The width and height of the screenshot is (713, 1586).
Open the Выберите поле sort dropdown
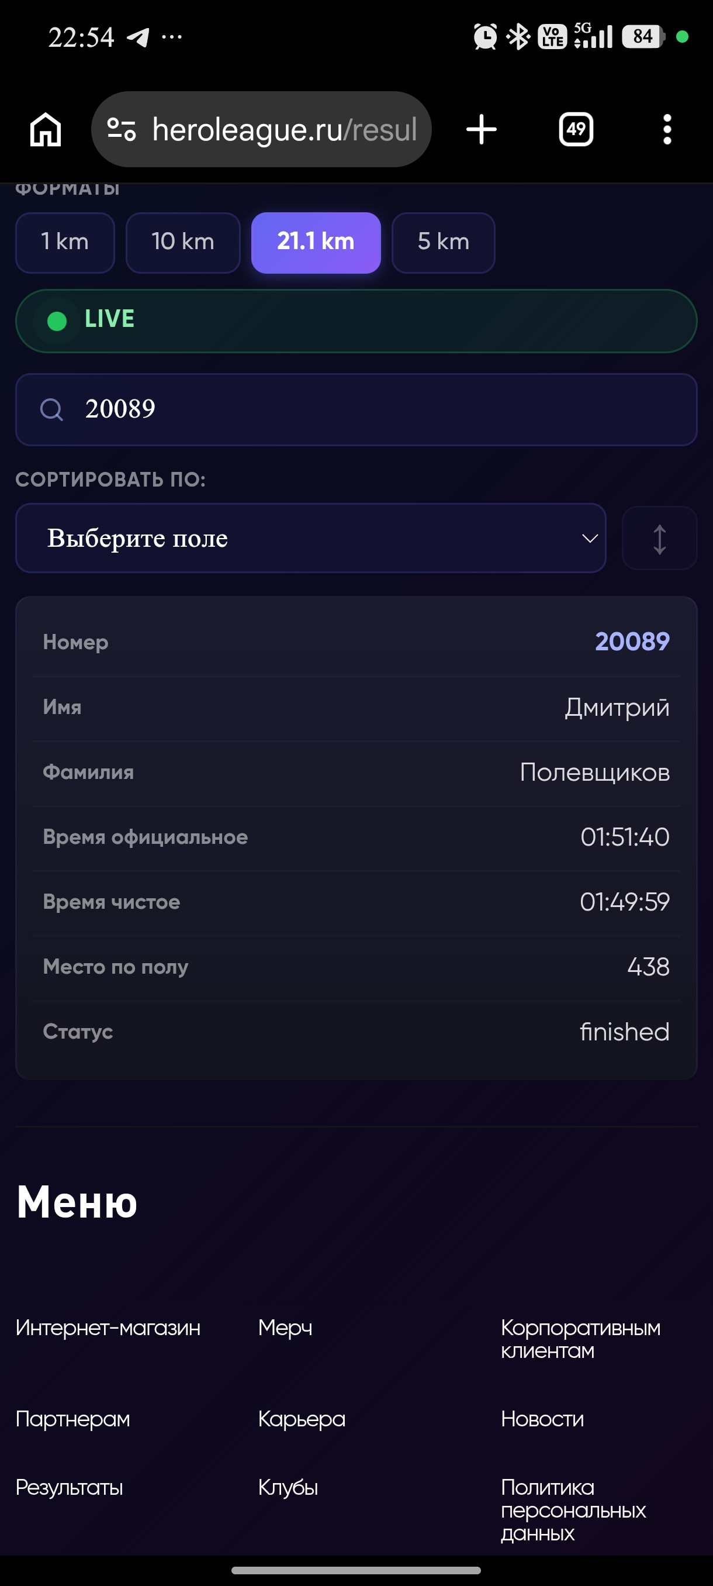(311, 538)
